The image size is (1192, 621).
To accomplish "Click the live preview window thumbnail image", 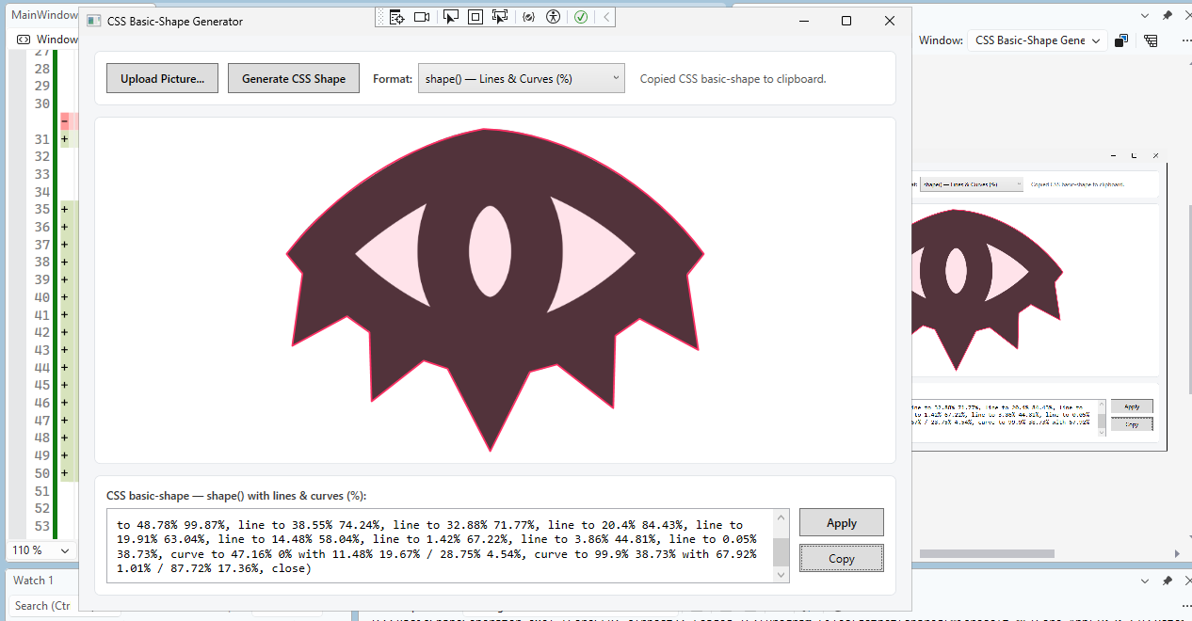I will 1039,301.
